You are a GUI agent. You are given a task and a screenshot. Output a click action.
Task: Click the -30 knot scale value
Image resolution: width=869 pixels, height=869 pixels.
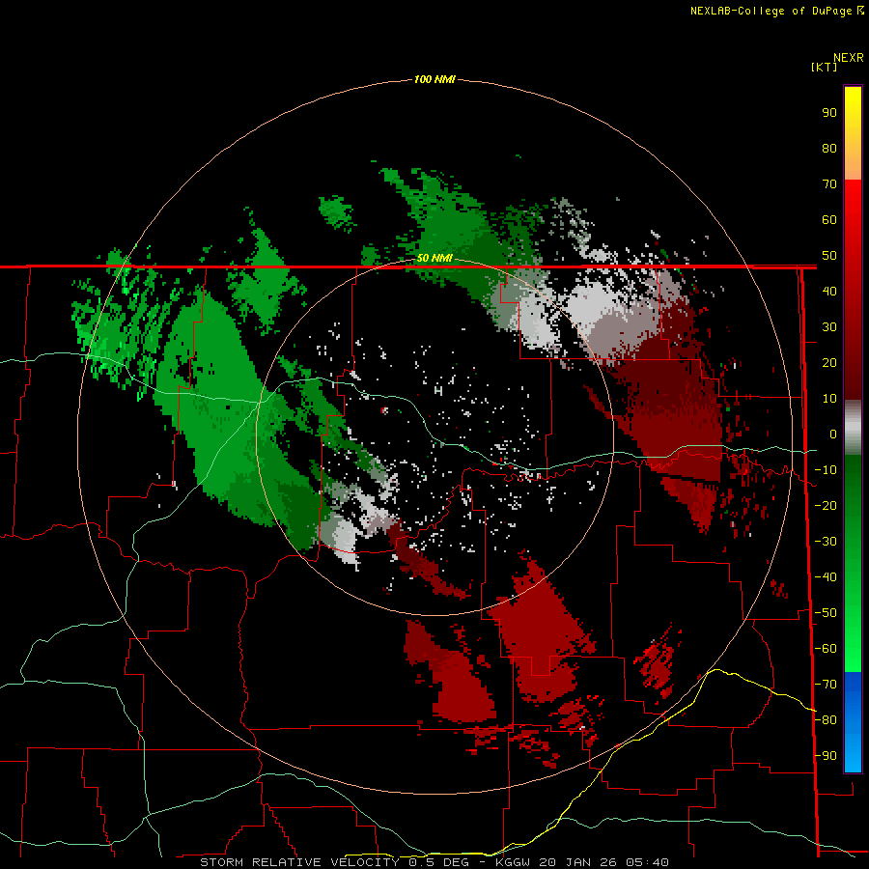coord(826,542)
